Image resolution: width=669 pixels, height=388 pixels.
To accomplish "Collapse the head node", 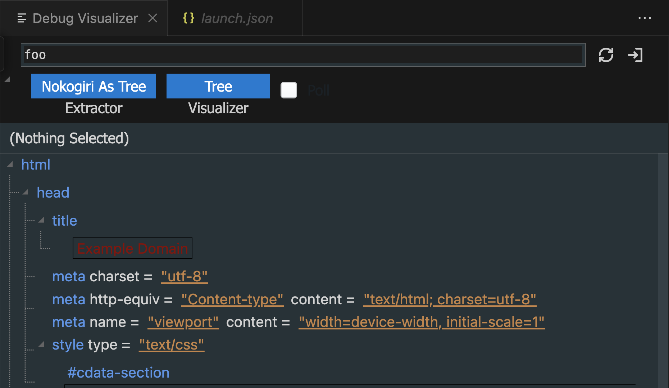I will click(26, 192).
